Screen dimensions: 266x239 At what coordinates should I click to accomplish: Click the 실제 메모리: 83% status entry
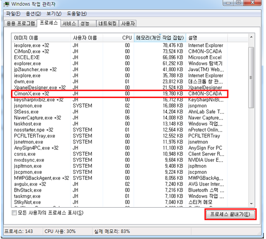112,231
